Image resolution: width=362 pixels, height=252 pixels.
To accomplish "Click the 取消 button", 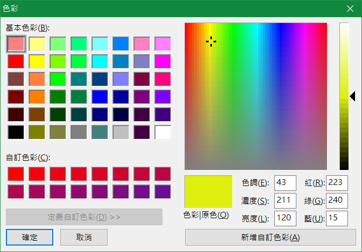I will 84,238.
